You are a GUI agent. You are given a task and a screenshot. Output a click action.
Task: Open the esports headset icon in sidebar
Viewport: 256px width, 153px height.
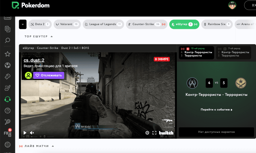tap(7, 99)
